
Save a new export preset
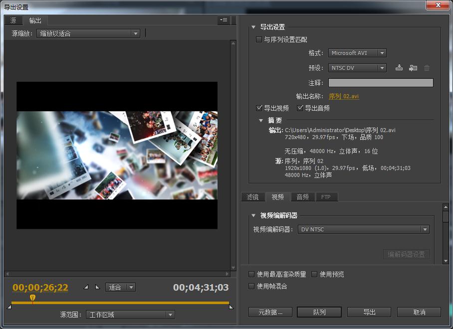coord(399,68)
